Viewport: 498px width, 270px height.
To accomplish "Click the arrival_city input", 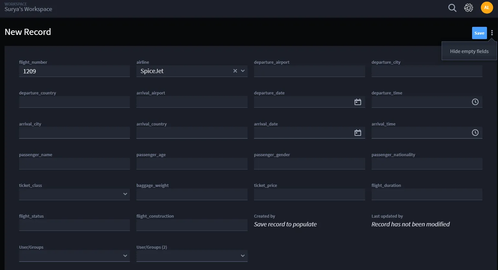I will [x=75, y=133].
